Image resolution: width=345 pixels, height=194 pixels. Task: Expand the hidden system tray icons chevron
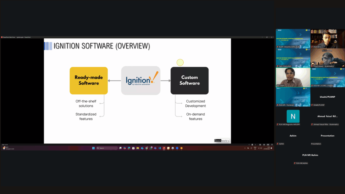(x=245, y=148)
